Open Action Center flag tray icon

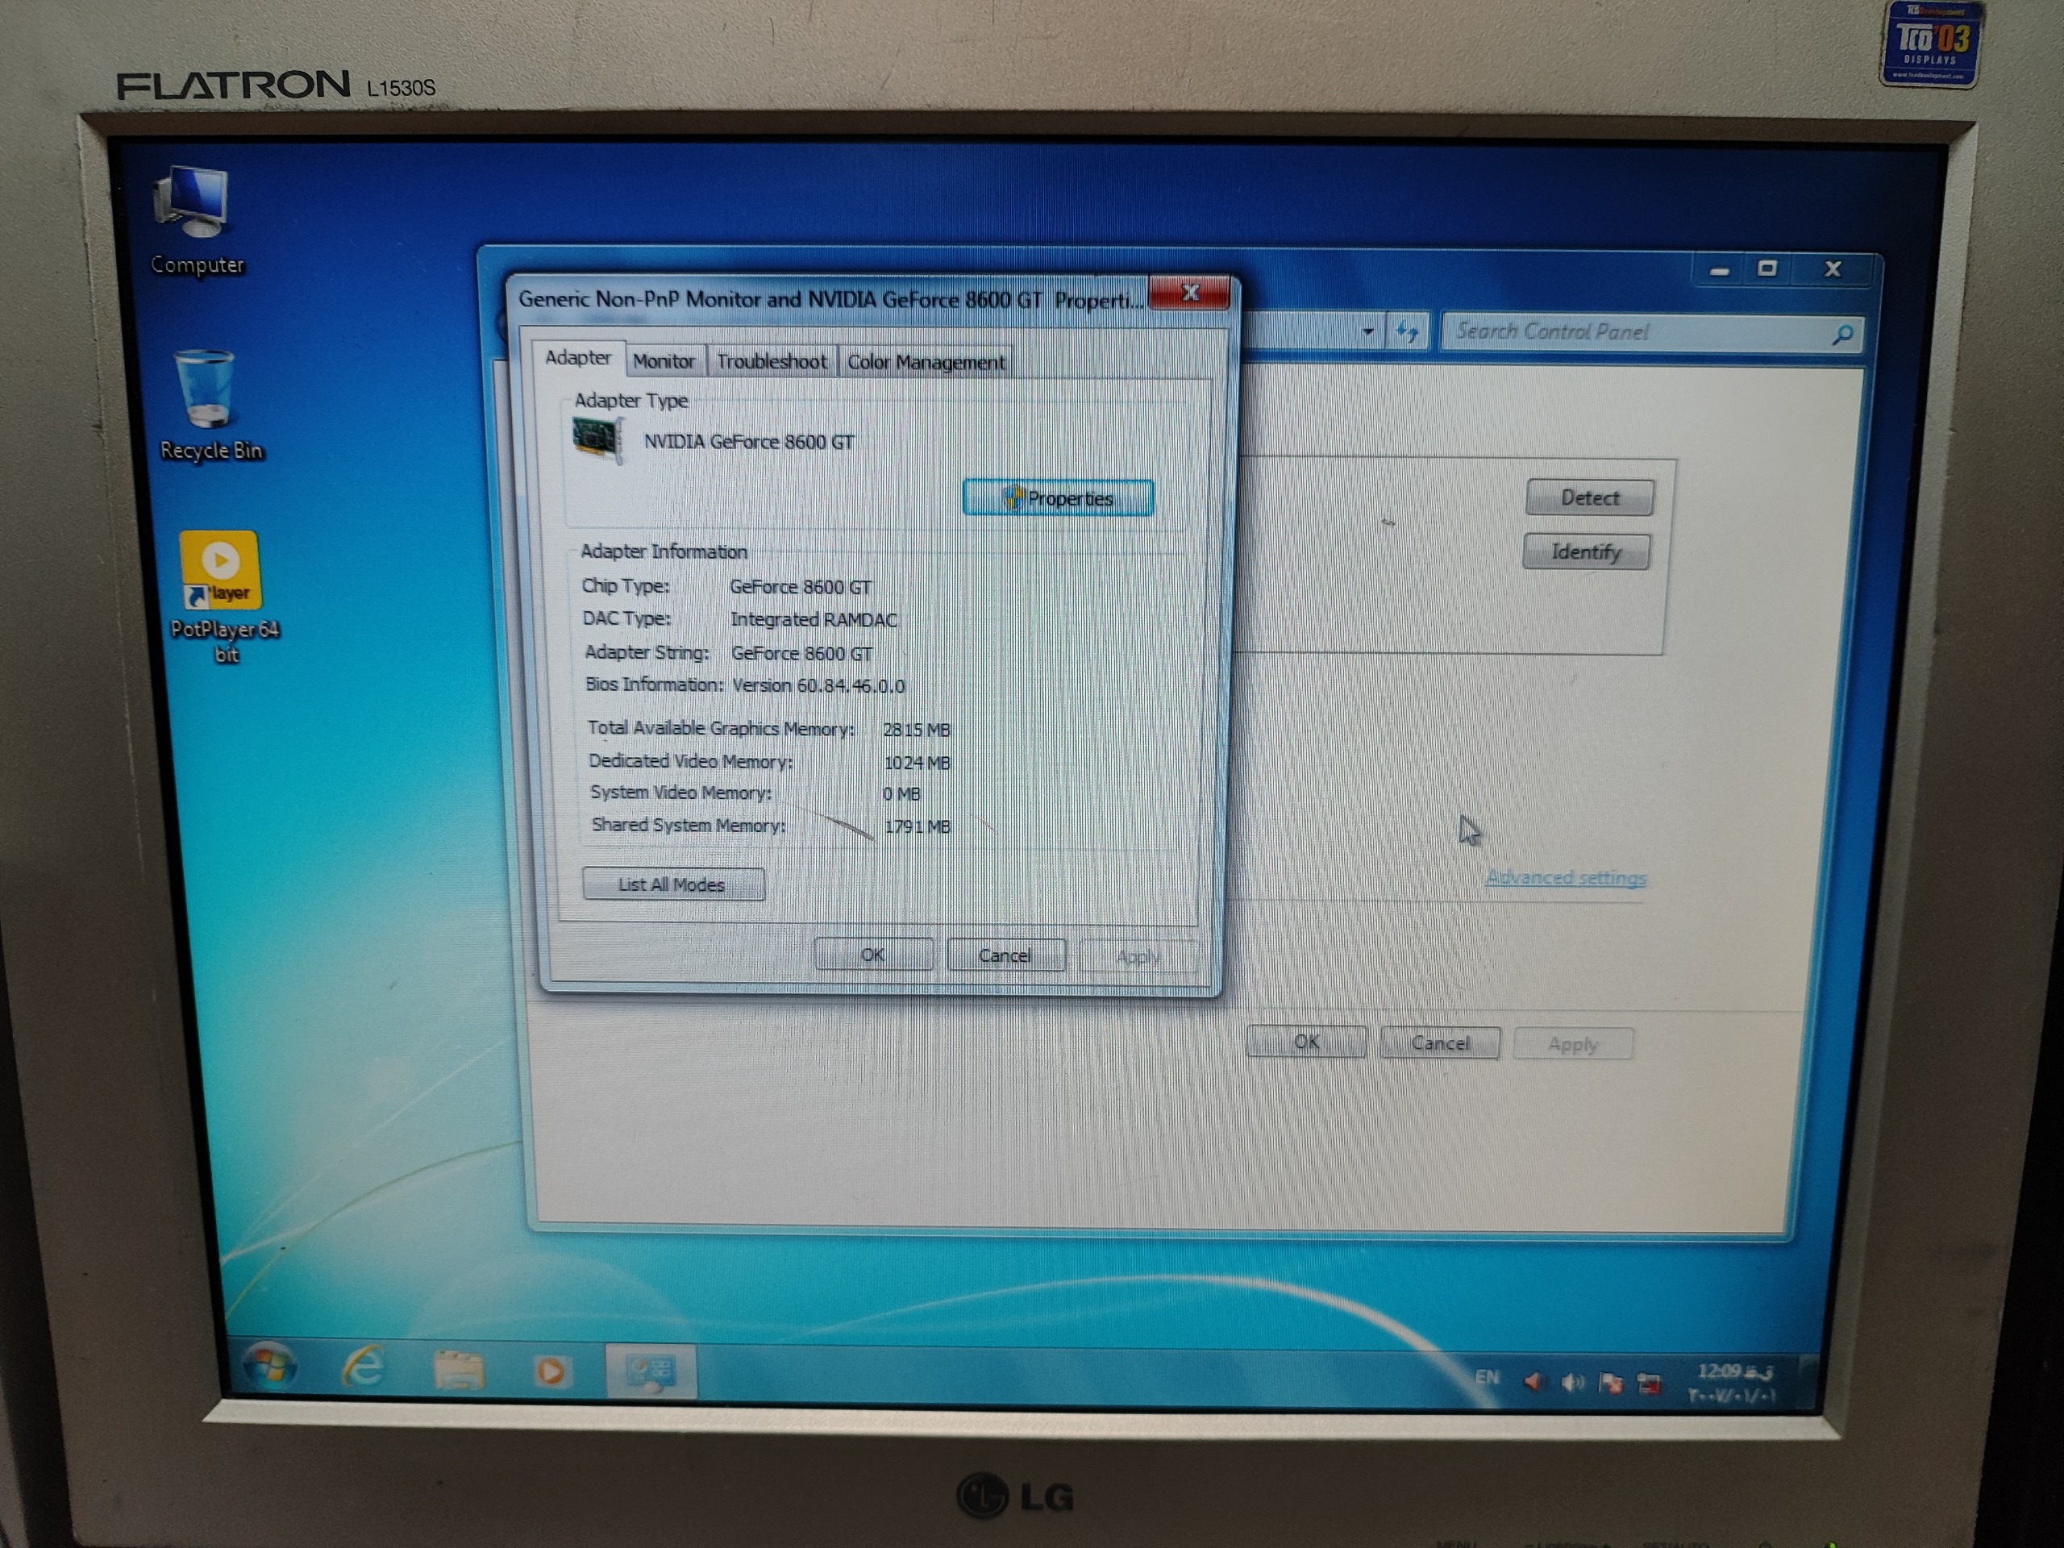click(1611, 1382)
